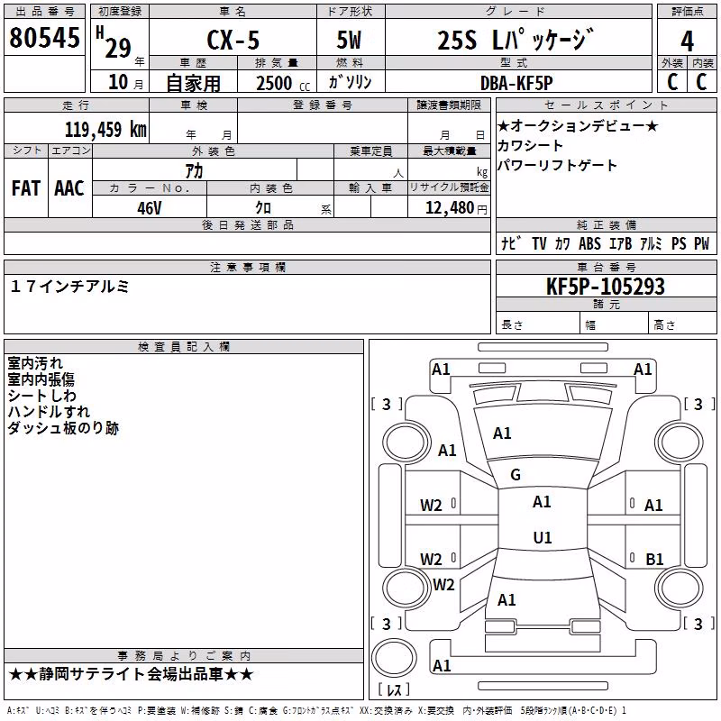Select the exterior grade C under 外装

[672, 82]
